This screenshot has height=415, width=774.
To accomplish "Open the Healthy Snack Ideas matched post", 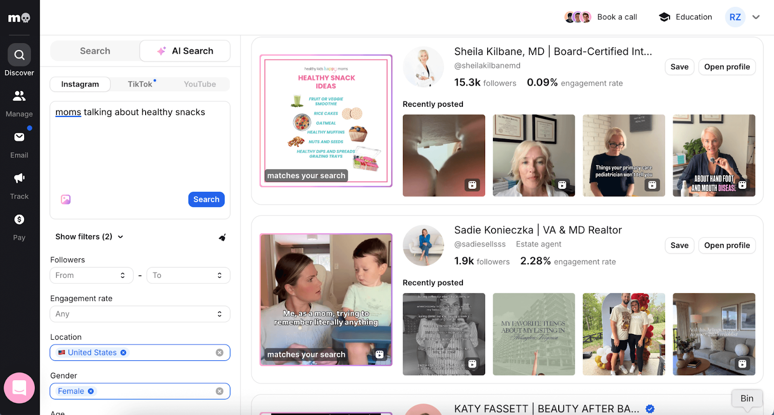I will point(326,121).
